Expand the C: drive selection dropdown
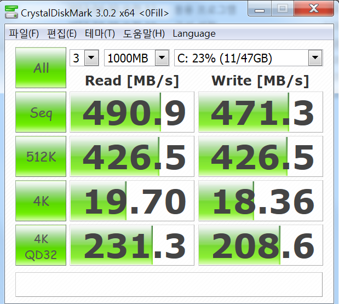 315,58
